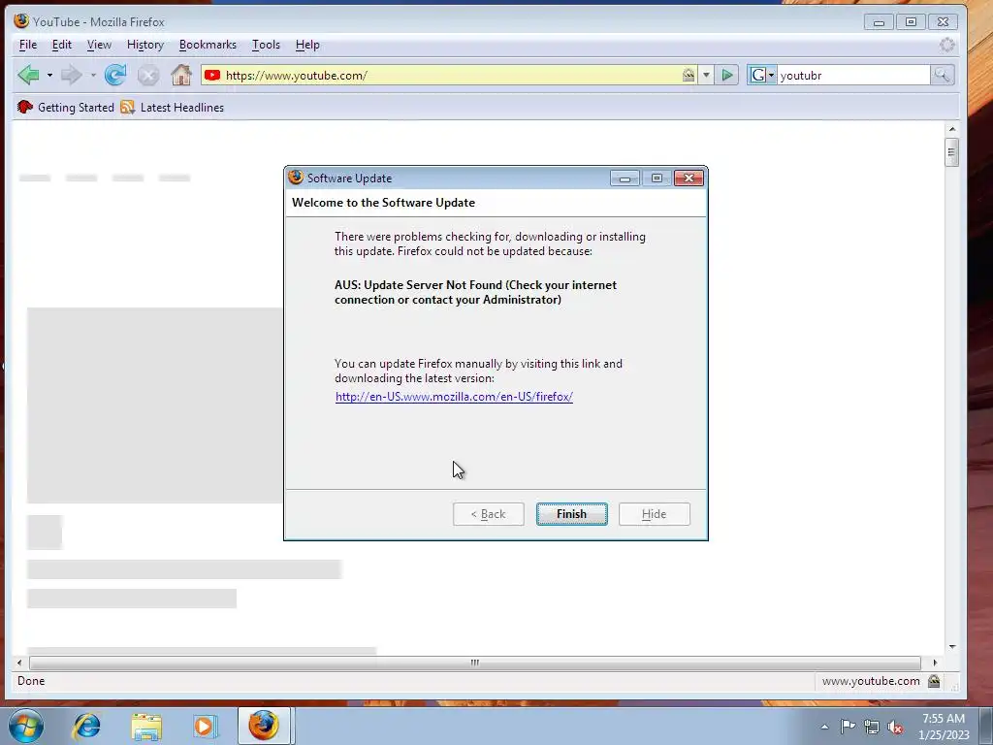Open the forward history dropdown arrow

click(x=93, y=76)
